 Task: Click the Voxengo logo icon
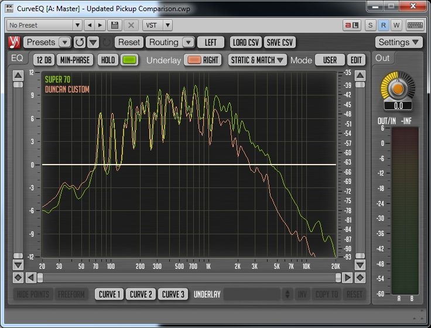click(14, 42)
